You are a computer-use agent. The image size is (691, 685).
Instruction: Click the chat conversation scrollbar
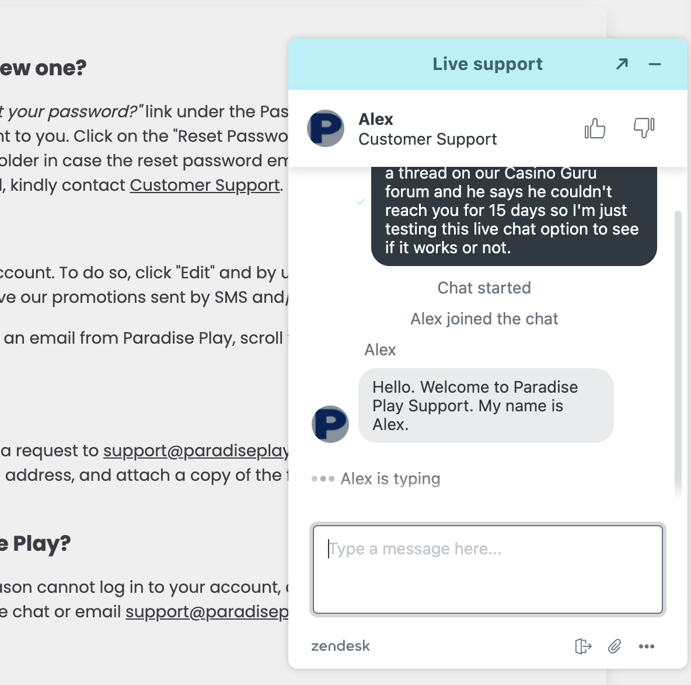pos(678,350)
